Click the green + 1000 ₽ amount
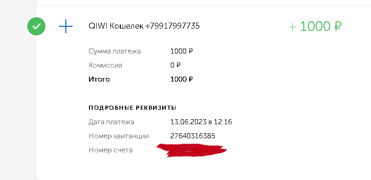This screenshot has height=180, width=371. [x=316, y=26]
